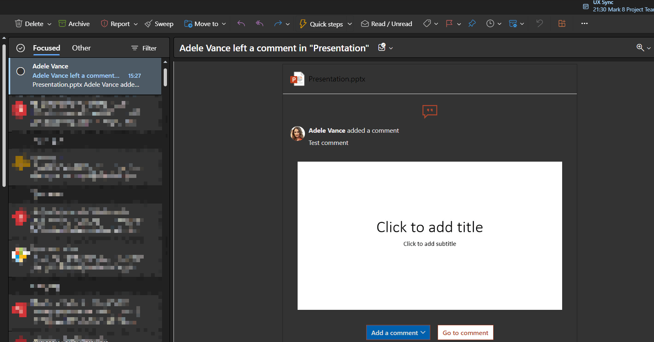Viewport: 654px width, 342px height.
Task: Open the more options ellipsis menu
Action: 585,24
